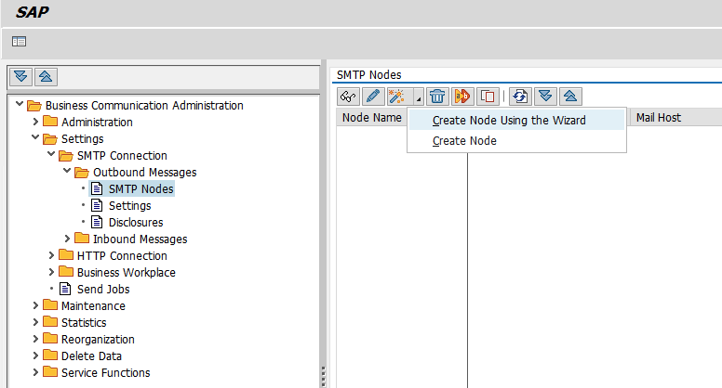Collapse the SMTP Connection folder
This screenshot has width=722, height=388.
point(51,154)
